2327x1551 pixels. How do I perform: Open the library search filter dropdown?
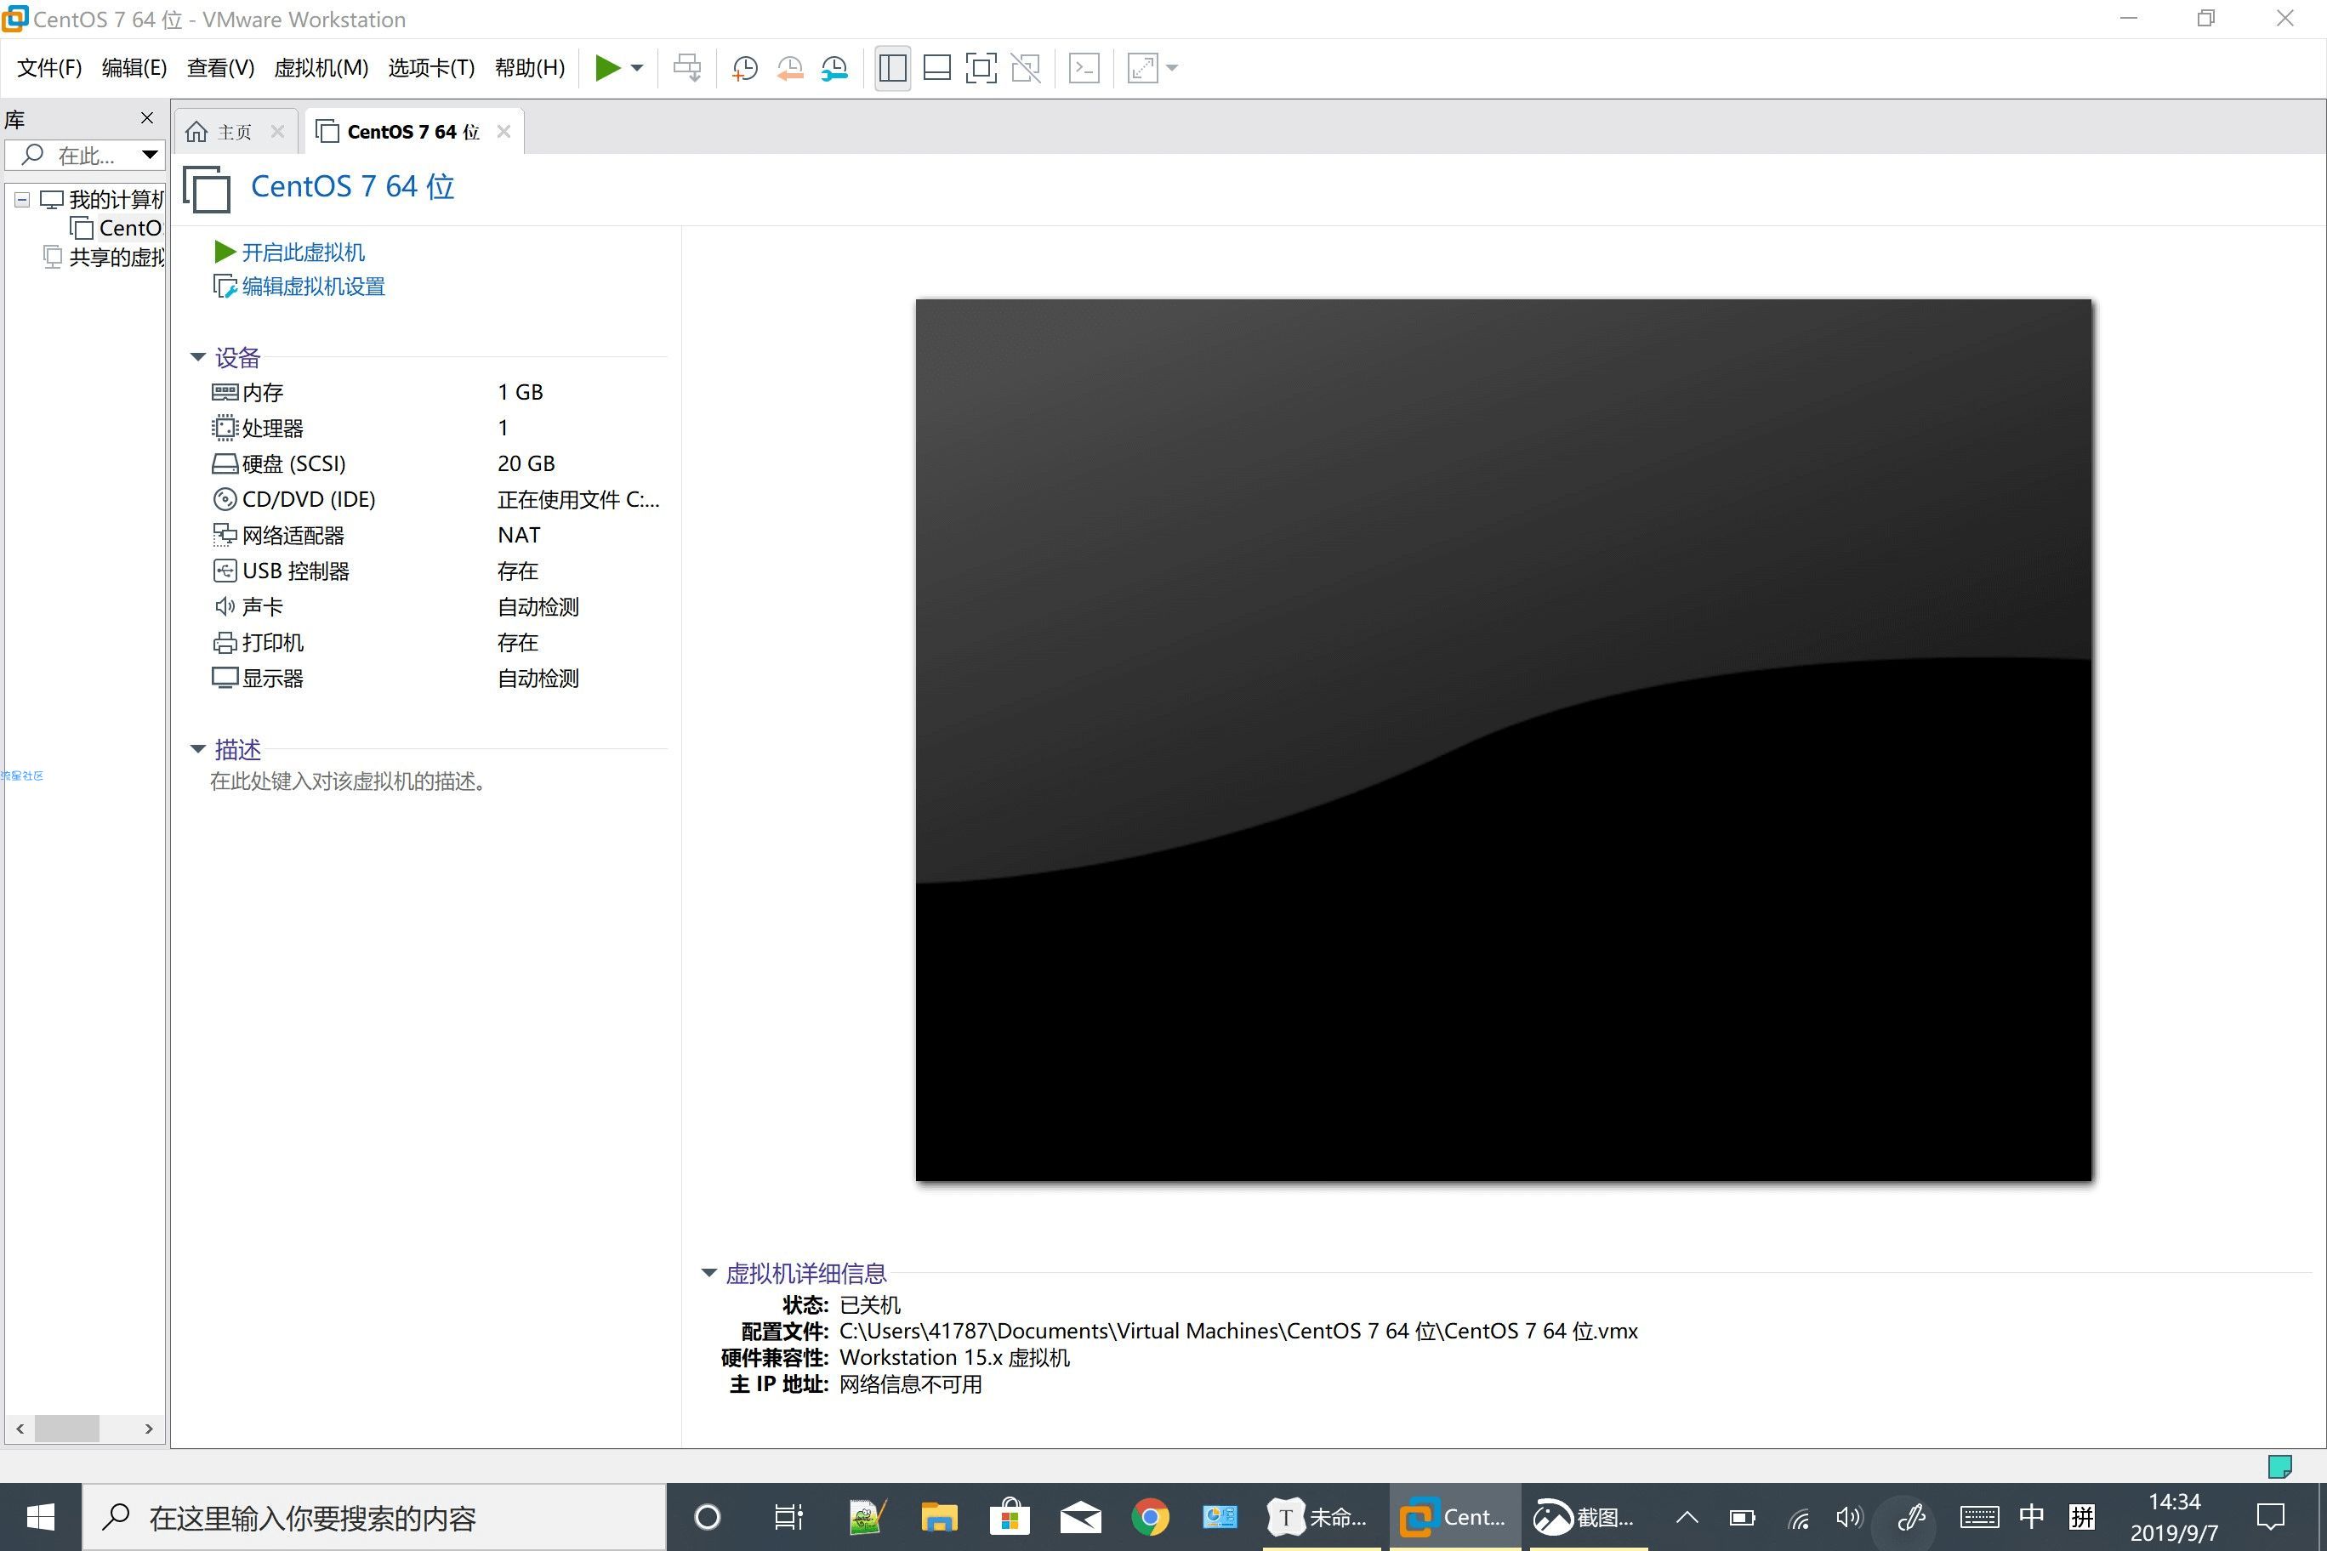click(150, 154)
